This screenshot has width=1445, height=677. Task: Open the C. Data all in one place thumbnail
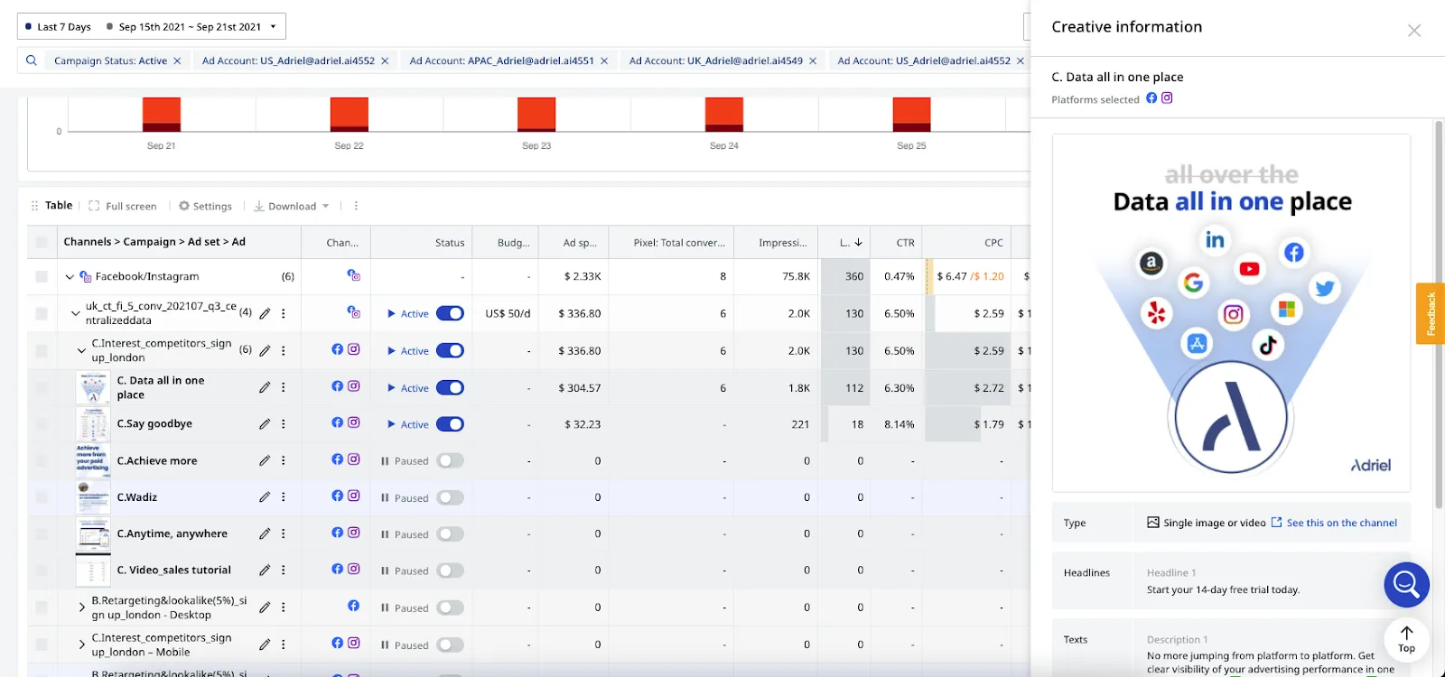click(x=93, y=387)
